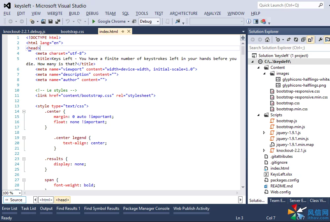Select Web.config in Solution Explorer
The width and height of the screenshot is (330, 222).
[x=280, y=192]
